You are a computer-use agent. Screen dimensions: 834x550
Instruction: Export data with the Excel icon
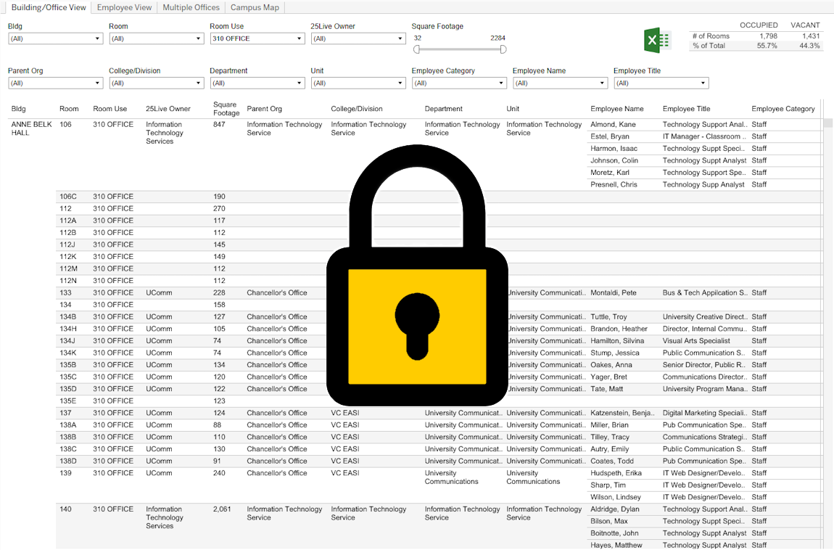(657, 40)
